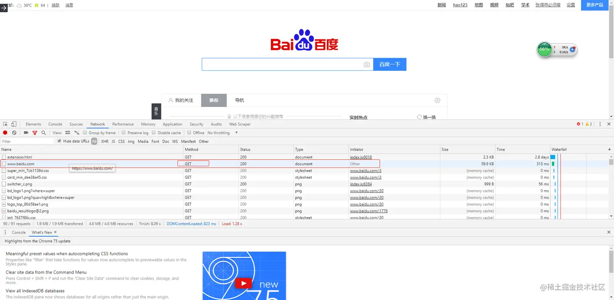Open the Application tab
The width and height of the screenshot is (614, 300).
(x=173, y=124)
